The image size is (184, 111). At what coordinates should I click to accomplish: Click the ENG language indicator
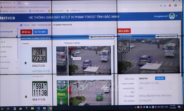point(166,107)
